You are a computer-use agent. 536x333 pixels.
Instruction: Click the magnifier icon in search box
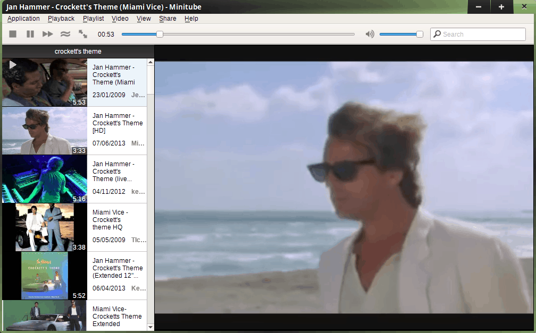pyautogui.click(x=437, y=34)
